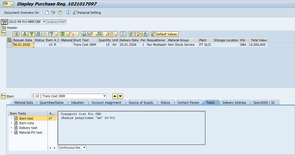Open the Continuous-text format dropdown

click(84, 148)
